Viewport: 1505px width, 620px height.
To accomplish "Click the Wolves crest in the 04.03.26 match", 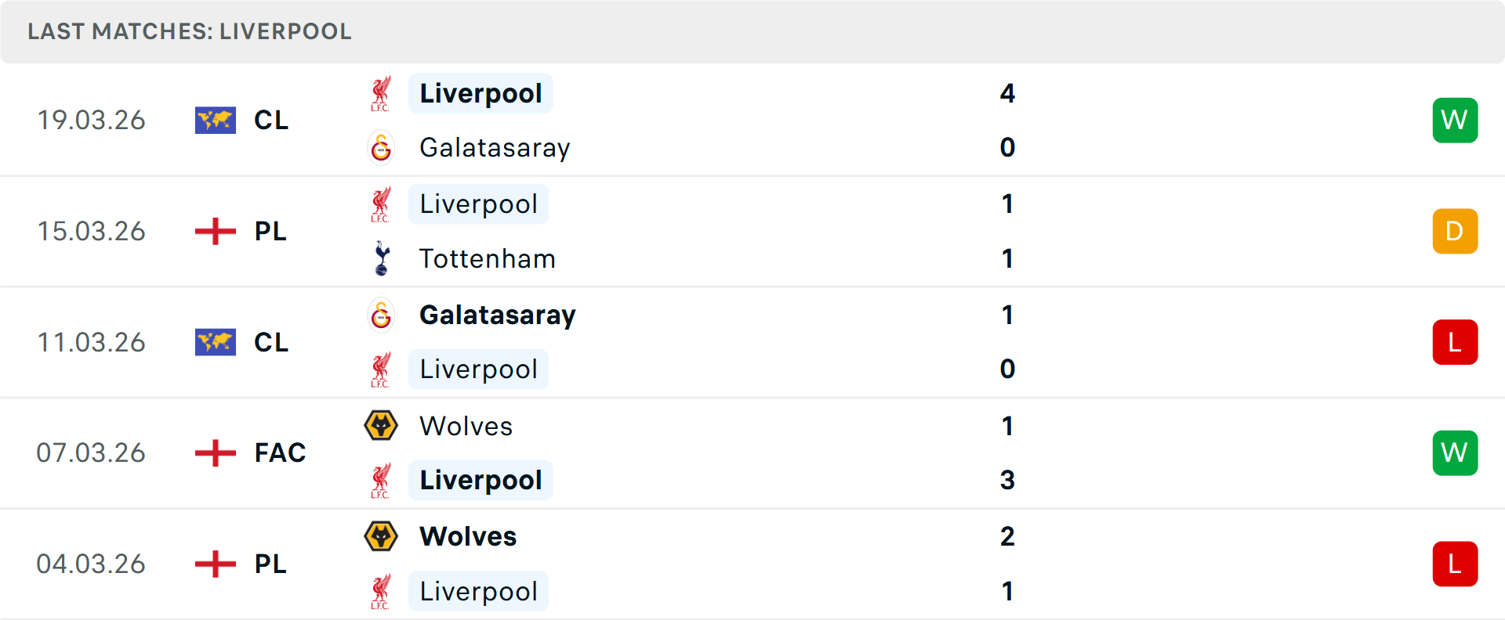I will pyautogui.click(x=381, y=537).
